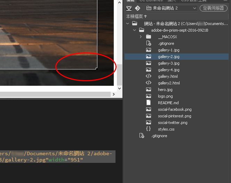231x183 pixels.
Task: Click the down arrow of the design view scrollbar
Action: [x=119, y=89]
